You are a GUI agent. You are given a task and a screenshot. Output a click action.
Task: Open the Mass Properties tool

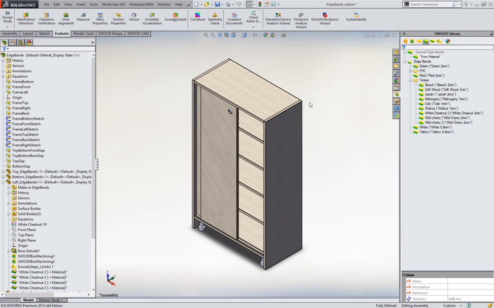[100, 18]
